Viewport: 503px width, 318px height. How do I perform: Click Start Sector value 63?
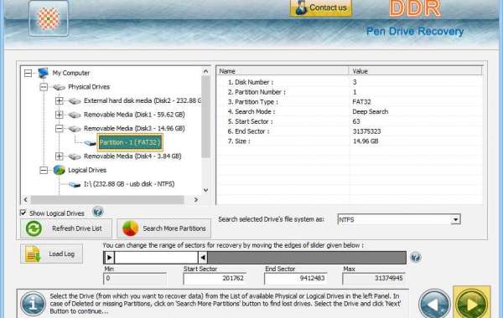pyautogui.click(x=356, y=121)
